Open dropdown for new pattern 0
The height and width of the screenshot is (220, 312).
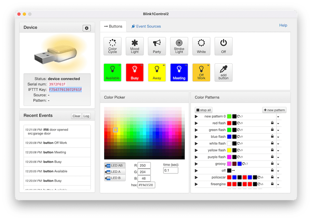[278, 117]
